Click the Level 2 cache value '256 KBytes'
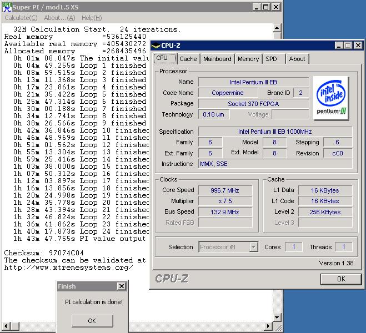Viewport: 366px width, 333px height. pos(325,212)
